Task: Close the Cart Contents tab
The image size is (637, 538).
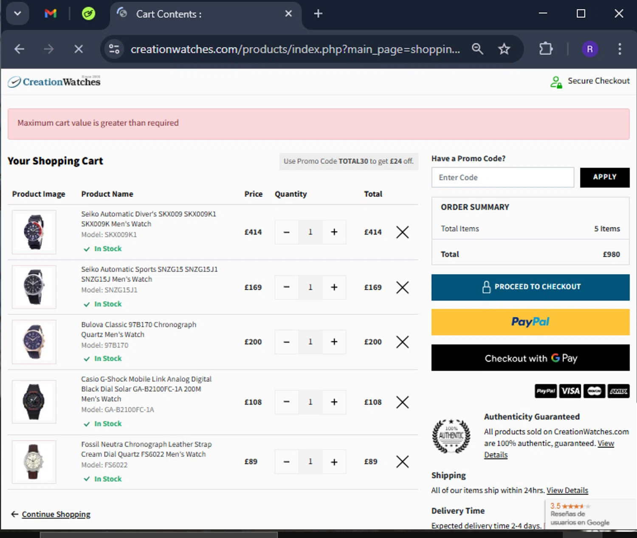Action: (288, 14)
